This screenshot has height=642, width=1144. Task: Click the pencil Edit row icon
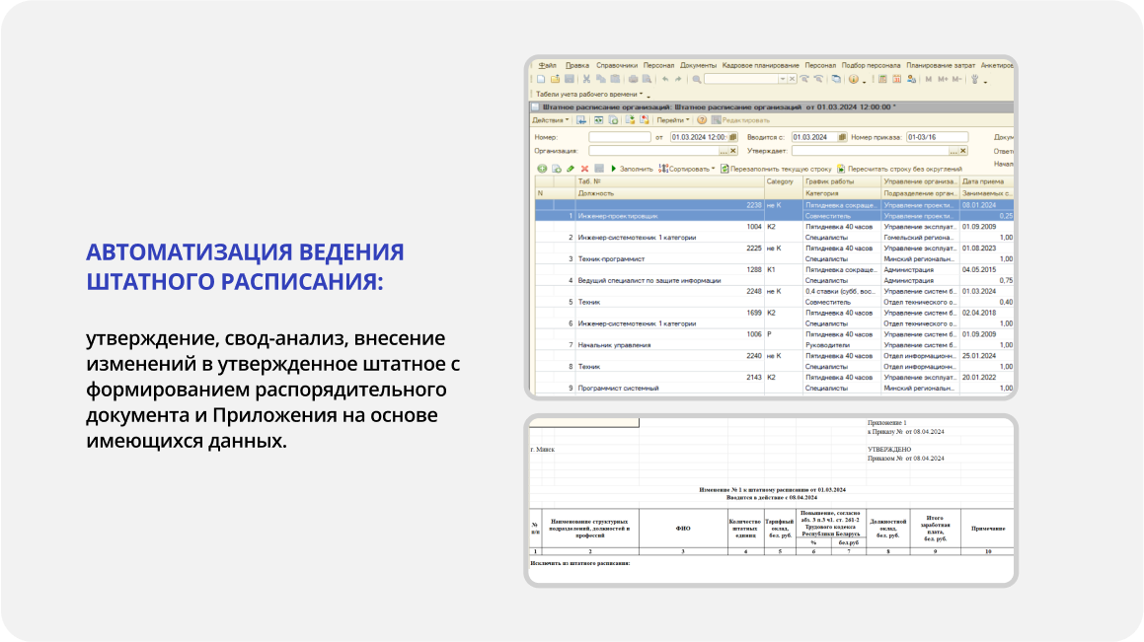pyautogui.click(x=571, y=169)
